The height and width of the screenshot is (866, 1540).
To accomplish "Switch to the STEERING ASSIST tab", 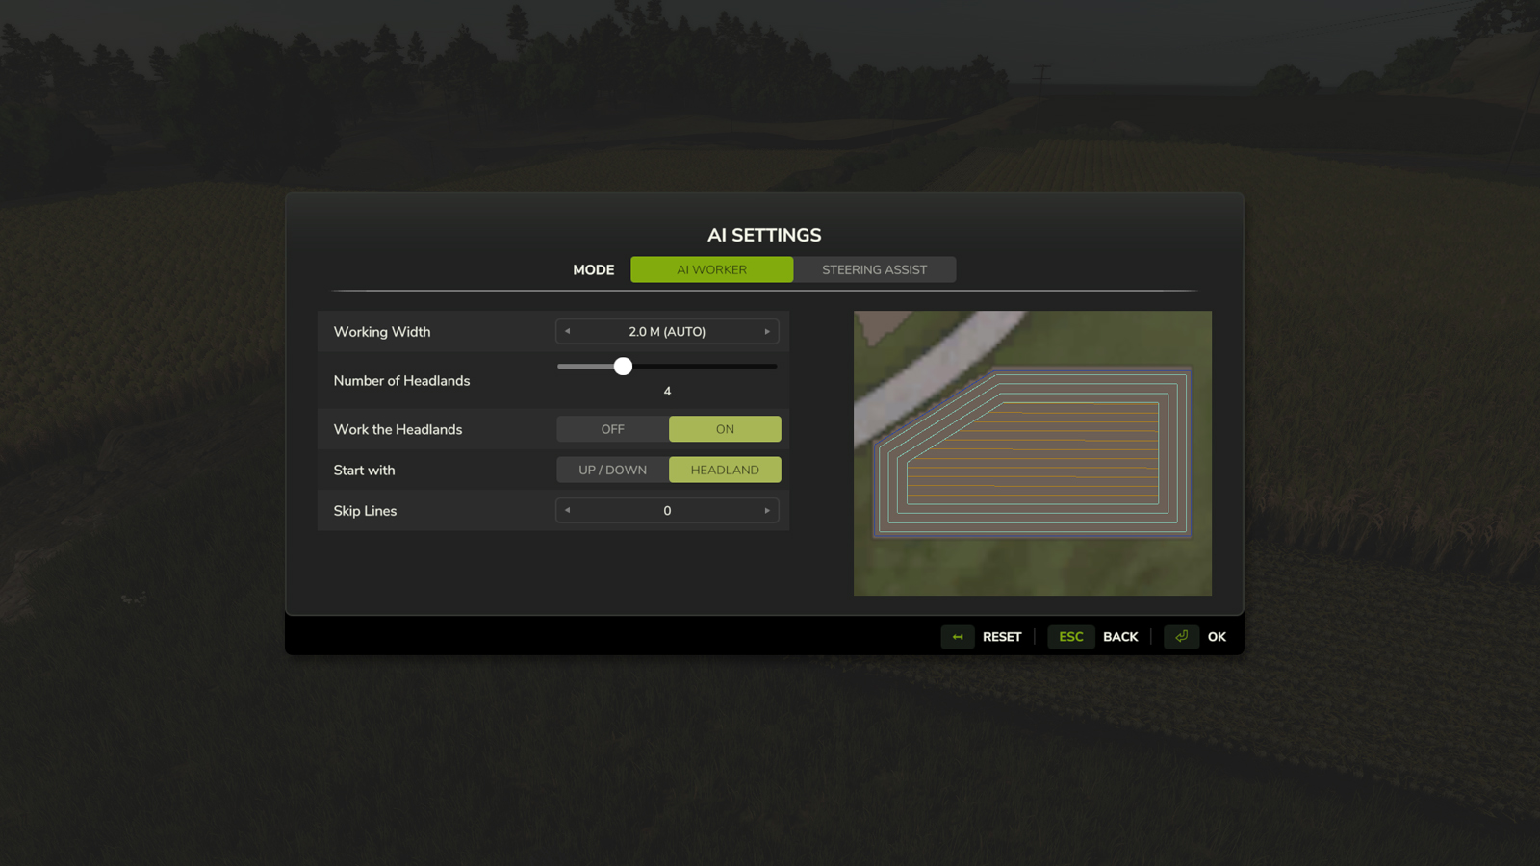I will click(x=874, y=269).
